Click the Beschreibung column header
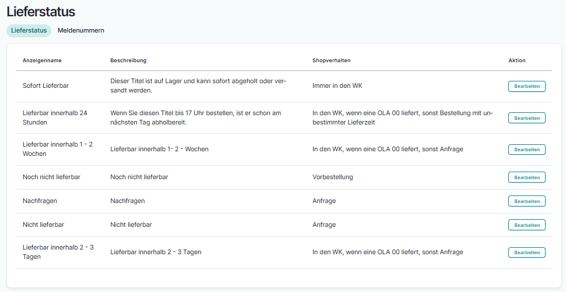The image size is (566, 292). pos(128,60)
